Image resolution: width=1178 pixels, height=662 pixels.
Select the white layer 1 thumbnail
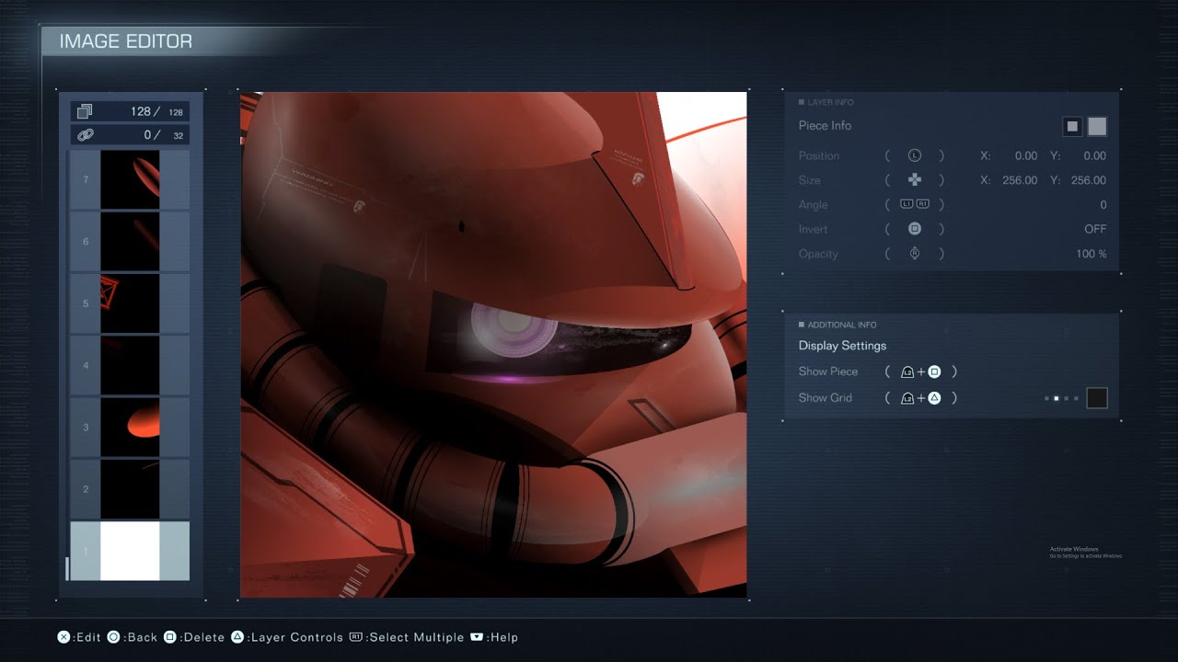point(130,551)
